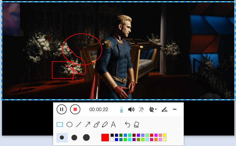Screen dimensions: 236x146
Task: Select the Pencil drawing tool
Action: (105, 125)
